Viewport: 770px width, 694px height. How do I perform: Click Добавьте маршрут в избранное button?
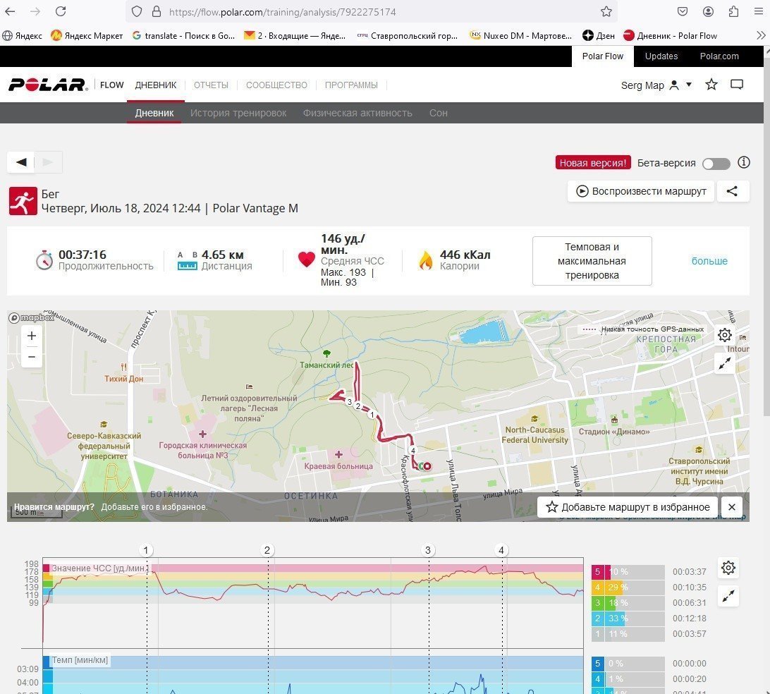tap(628, 507)
